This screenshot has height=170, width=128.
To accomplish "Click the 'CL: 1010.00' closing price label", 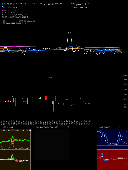I will click(48, 5).
